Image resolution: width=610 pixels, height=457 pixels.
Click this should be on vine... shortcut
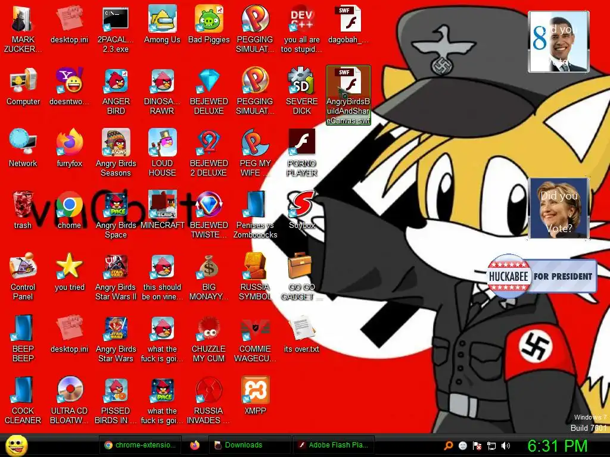tap(162, 277)
